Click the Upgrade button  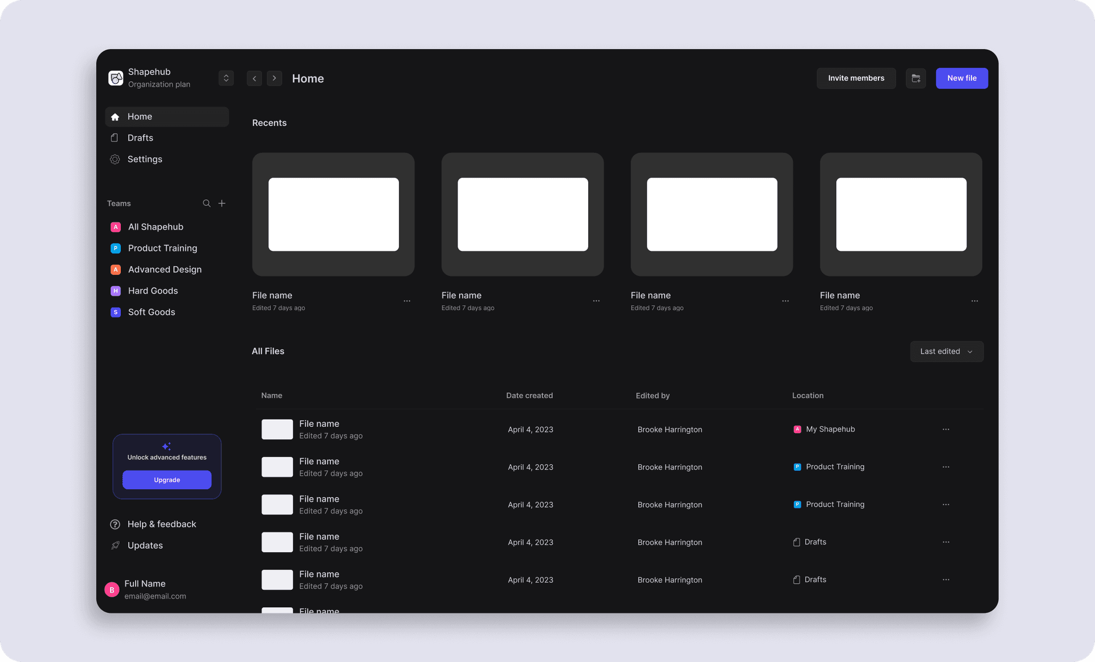[x=167, y=480]
